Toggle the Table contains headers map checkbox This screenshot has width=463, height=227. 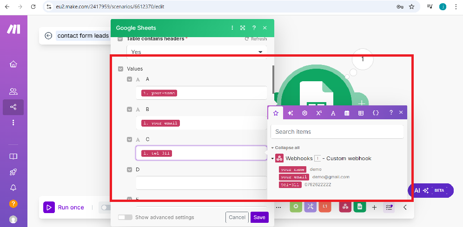point(120,39)
